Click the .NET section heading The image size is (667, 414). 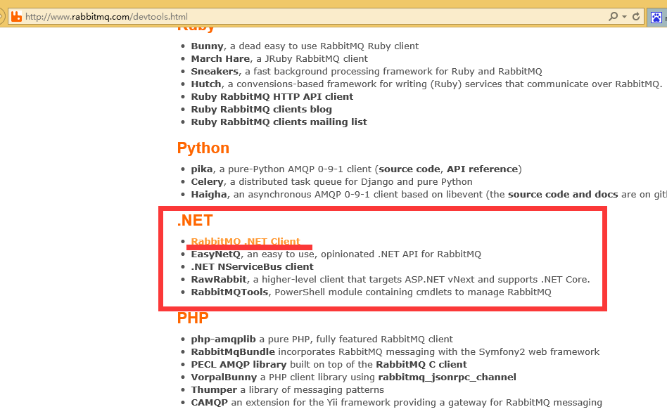(x=195, y=220)
